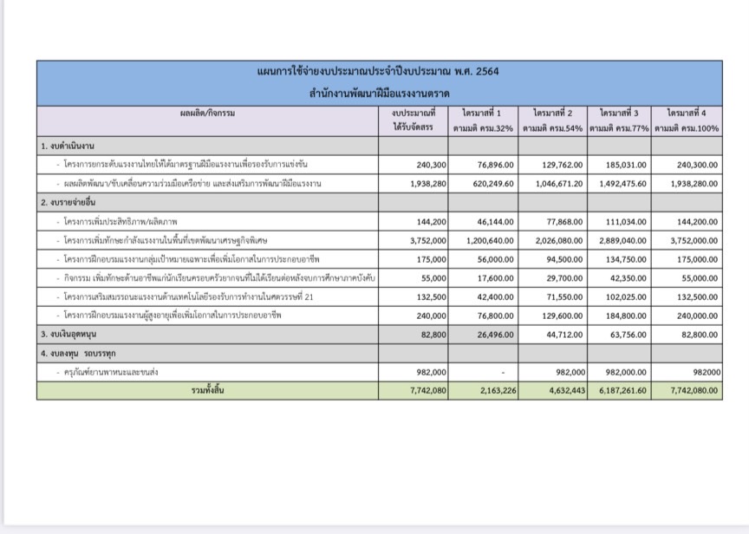The width and height of the screenshot is (749, 534).
Task: Click the 3. งบเงินอุดหนุน row label
Action: (70, 333)
